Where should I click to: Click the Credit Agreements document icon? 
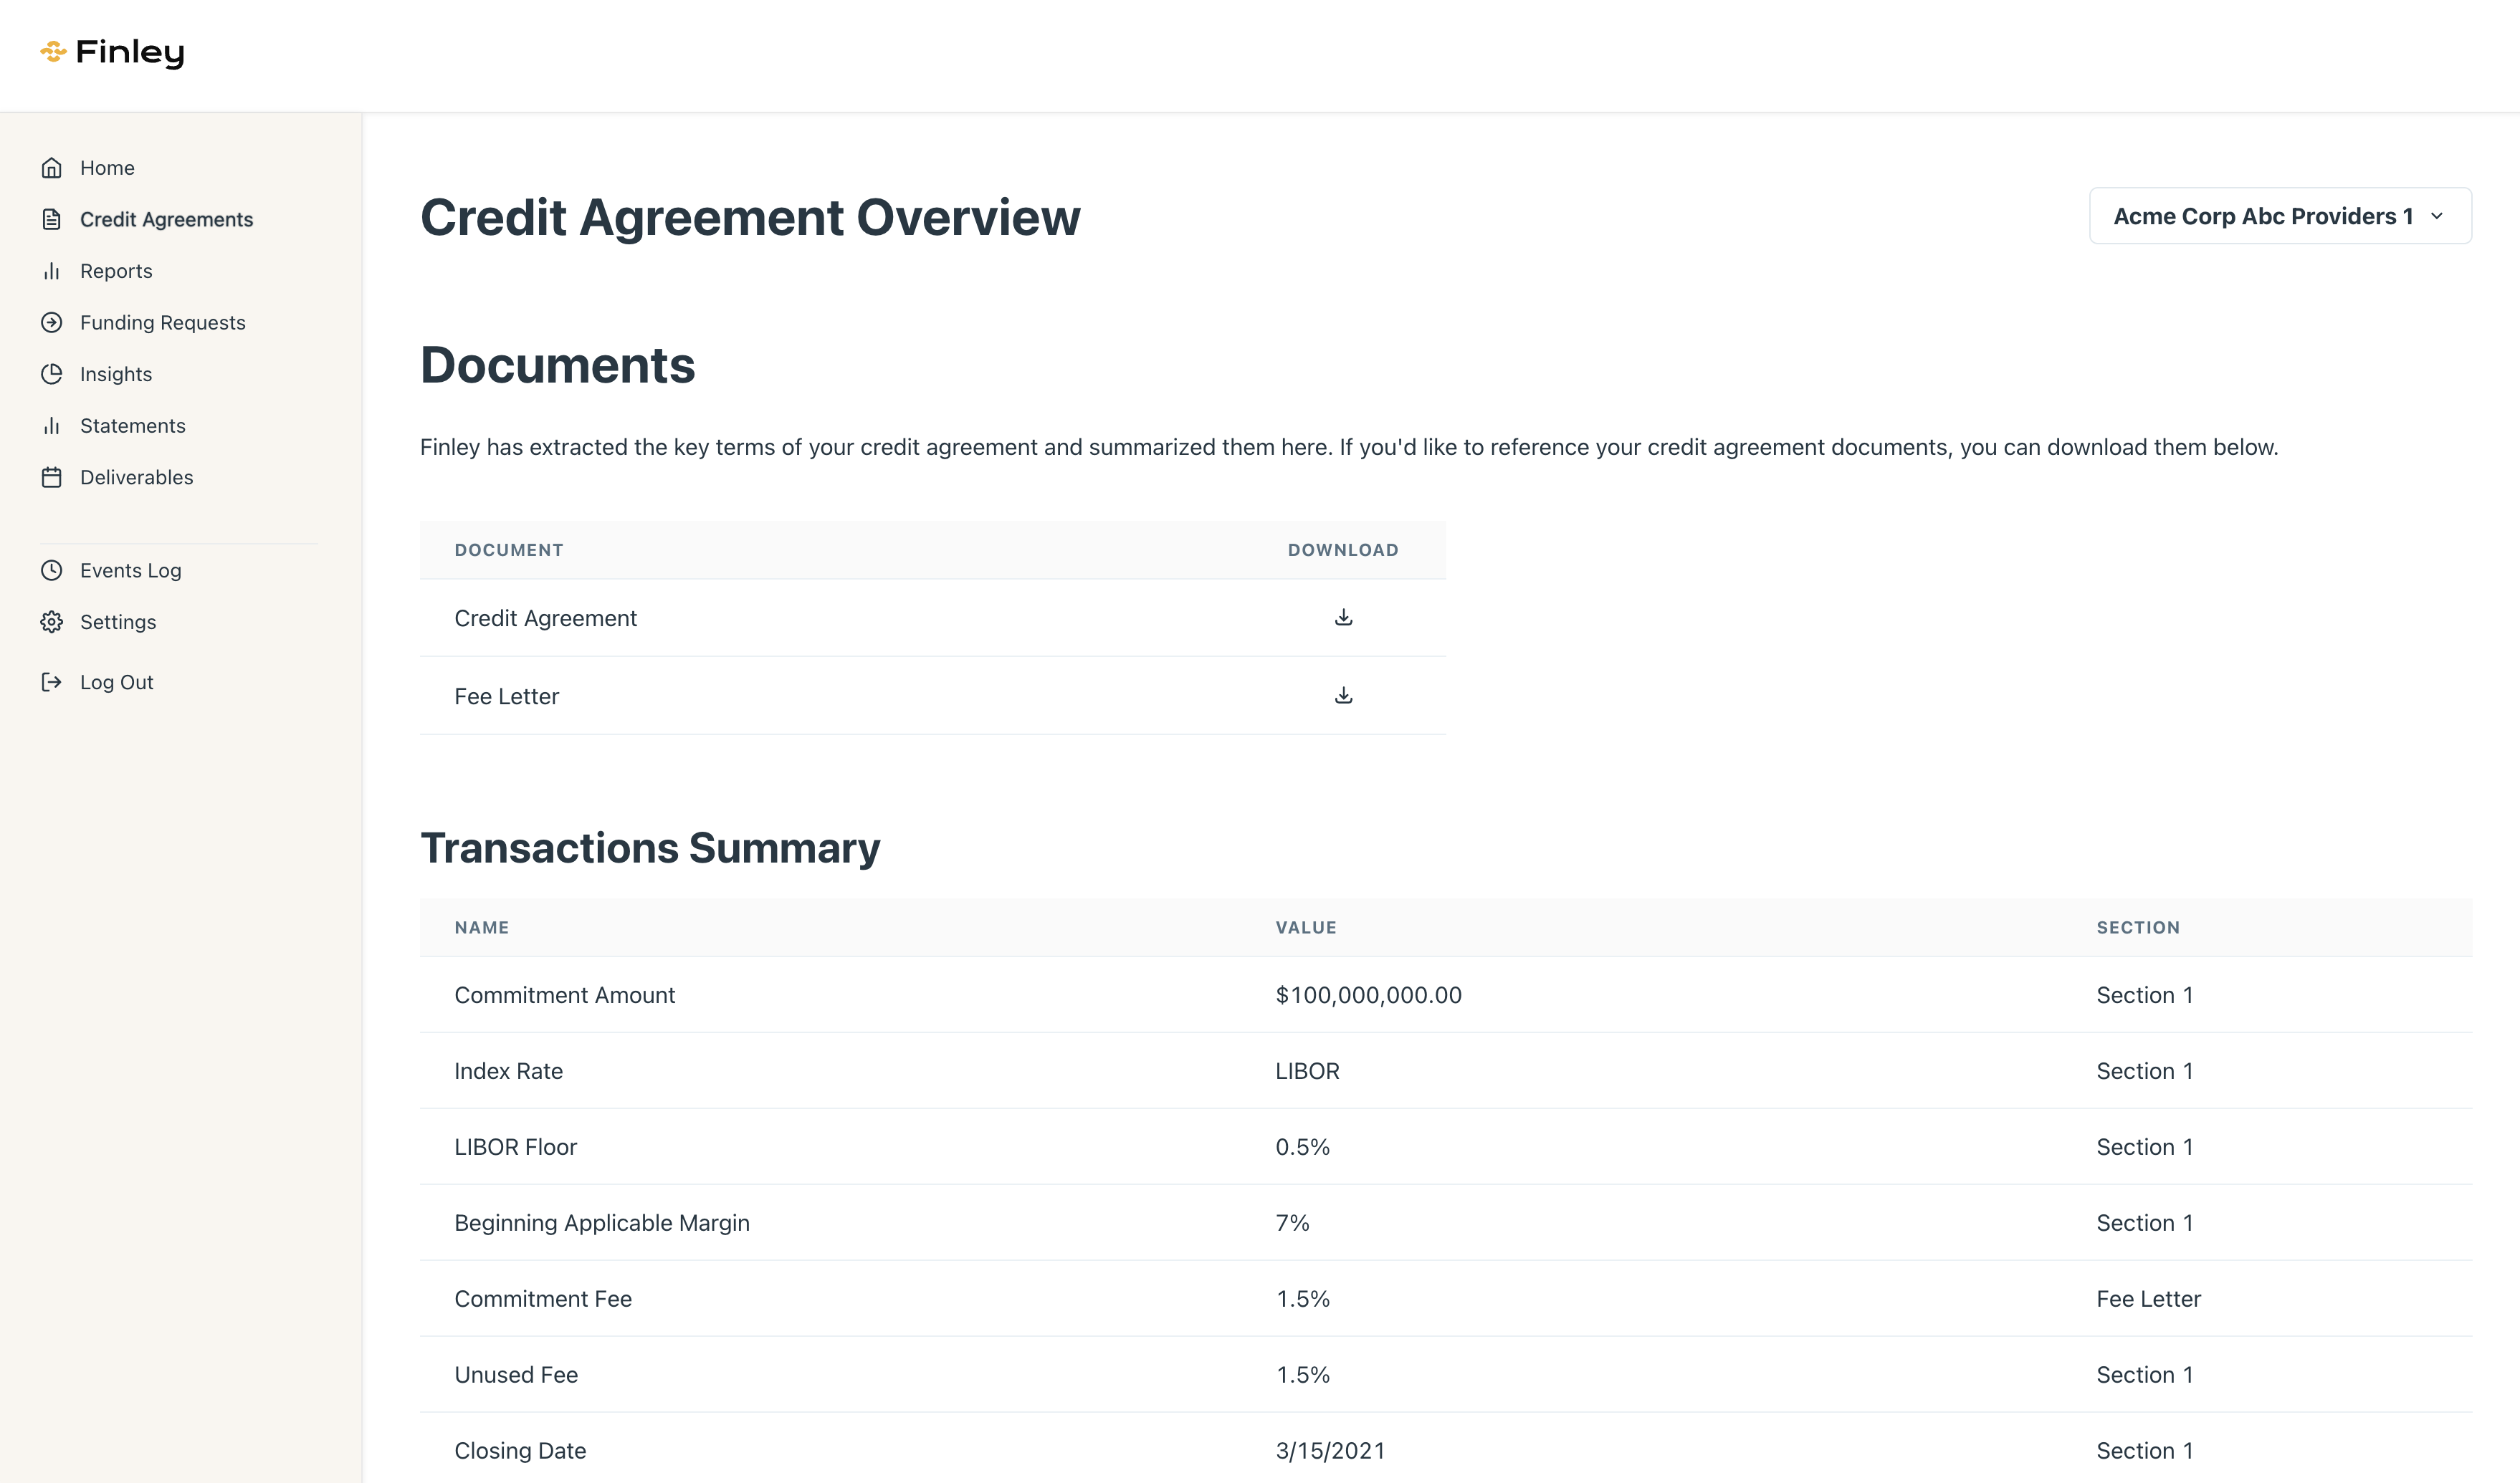click(52, 220)
